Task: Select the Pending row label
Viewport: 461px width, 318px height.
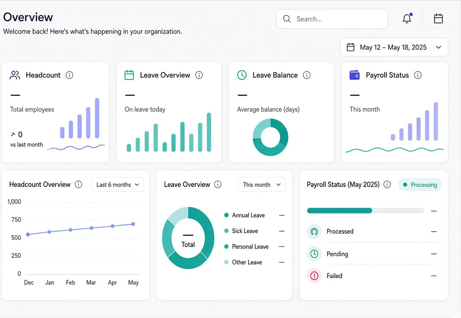Action: (x=337, y=254)
